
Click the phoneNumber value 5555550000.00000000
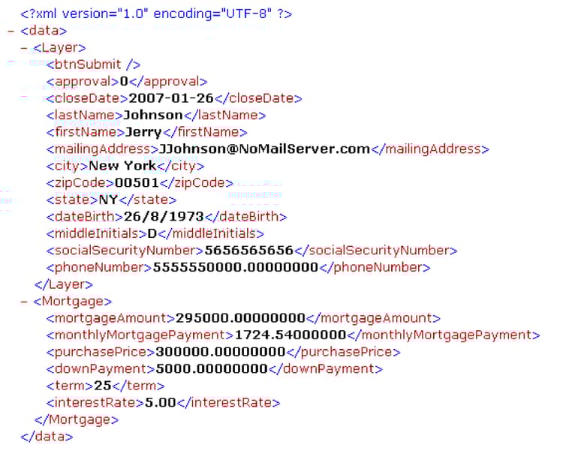point(236,267)
